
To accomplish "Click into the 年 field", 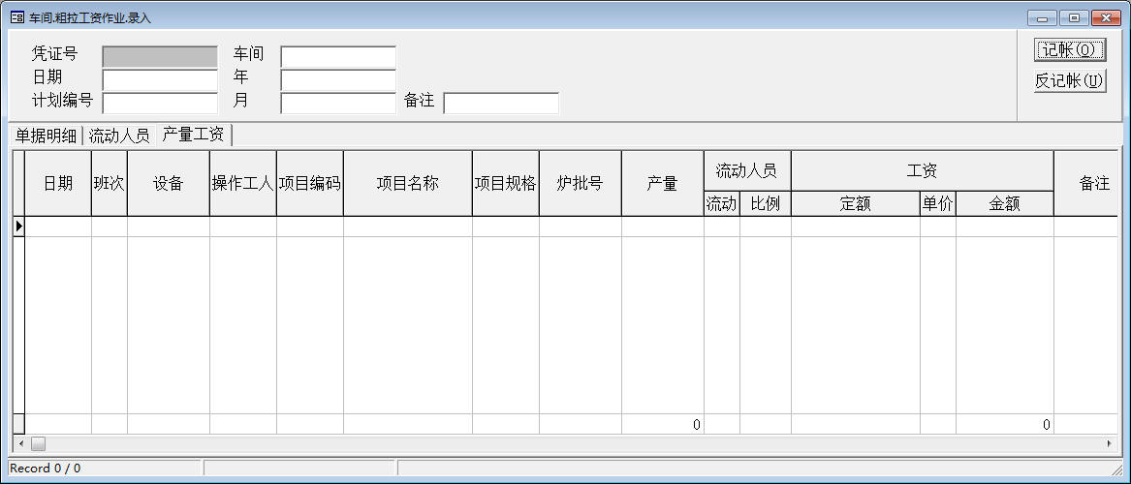I will (338, 80).
